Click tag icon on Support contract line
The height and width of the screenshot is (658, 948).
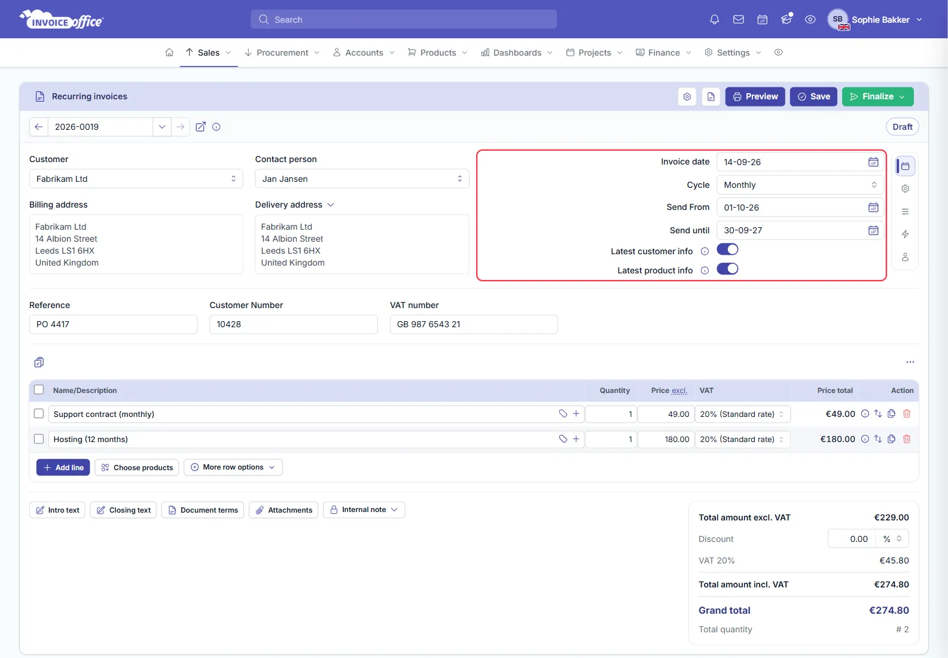(563, 414)
